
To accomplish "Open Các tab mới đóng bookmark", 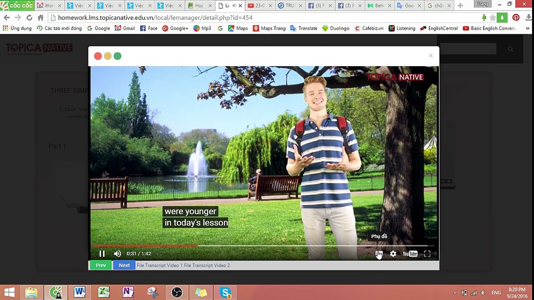I will (x=59, y=28).
